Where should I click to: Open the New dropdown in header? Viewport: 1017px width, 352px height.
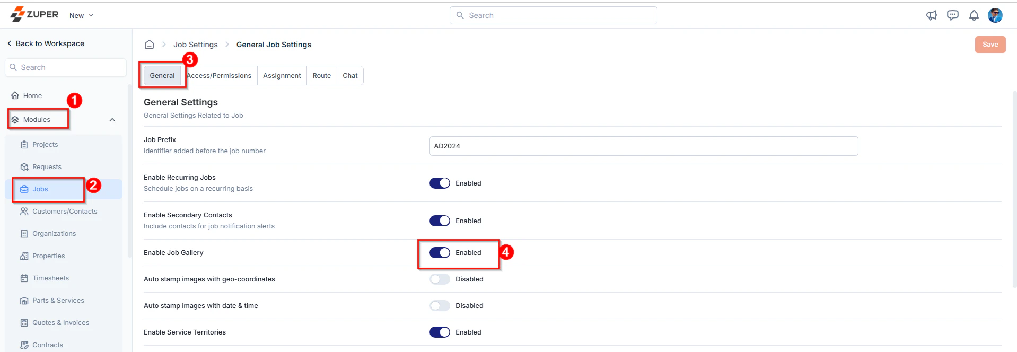click(x=81, y=15)
